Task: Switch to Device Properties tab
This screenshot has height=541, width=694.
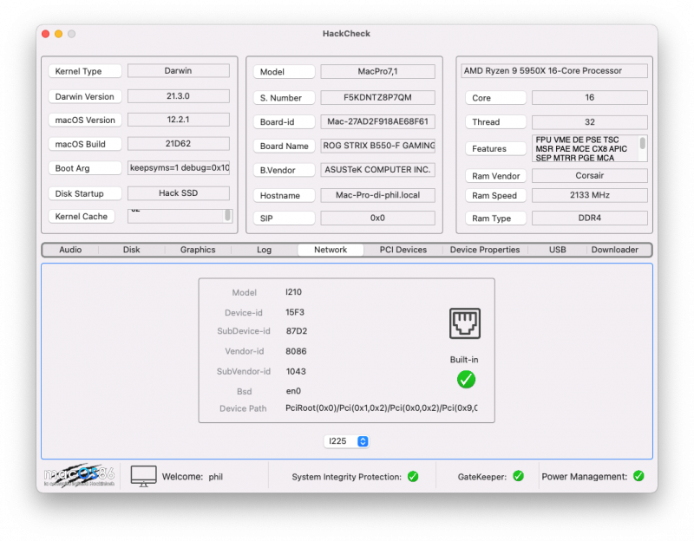Action: pos(485,250)
